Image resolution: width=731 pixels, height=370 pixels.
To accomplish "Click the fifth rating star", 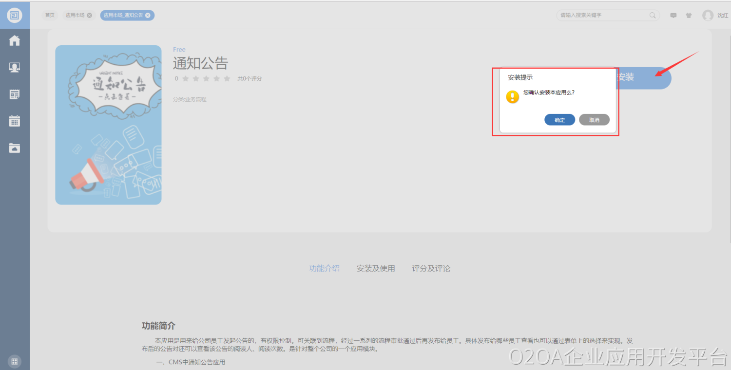I will coord(227,78).
